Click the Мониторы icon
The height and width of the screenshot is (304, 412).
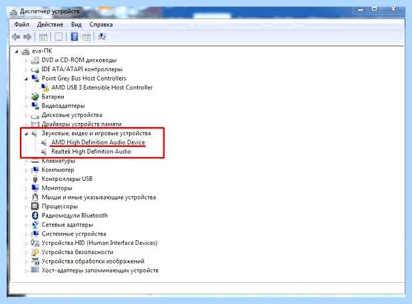click(x=35, y=188)
